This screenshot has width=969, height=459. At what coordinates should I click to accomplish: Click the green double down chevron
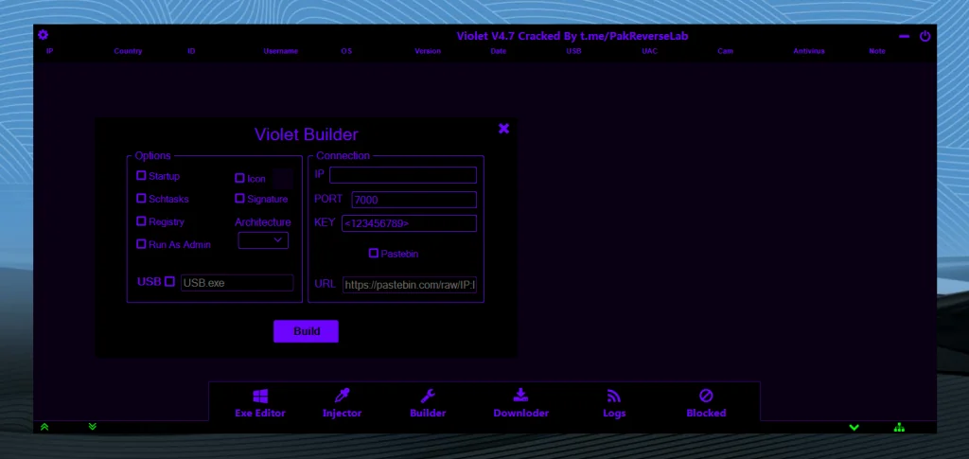[92, 427]
